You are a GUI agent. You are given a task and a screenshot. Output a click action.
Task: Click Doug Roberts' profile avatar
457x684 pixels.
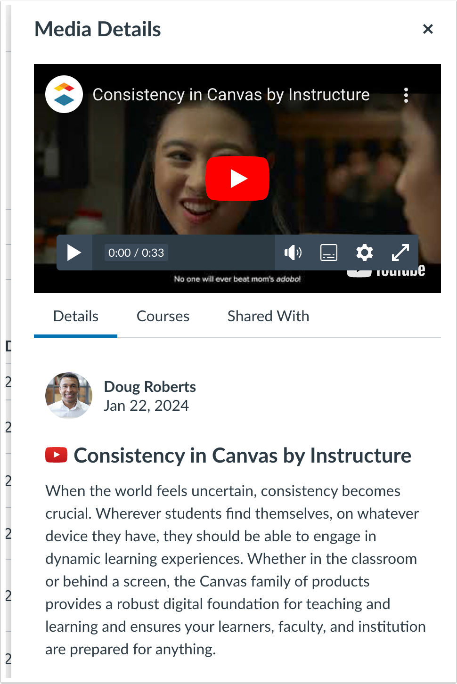[x=69, y=396]
